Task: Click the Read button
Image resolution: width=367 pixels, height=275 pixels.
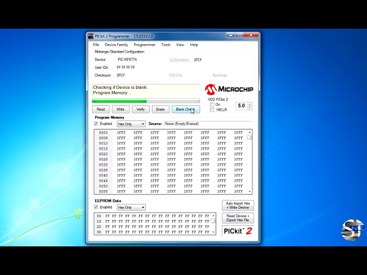Action: click(x=101, y=109)
